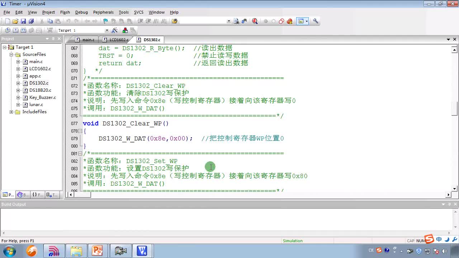Open the editor tab list dropdown arrow
The width and height of the screenshot is (459, 258).
click(x=448, y=39)
